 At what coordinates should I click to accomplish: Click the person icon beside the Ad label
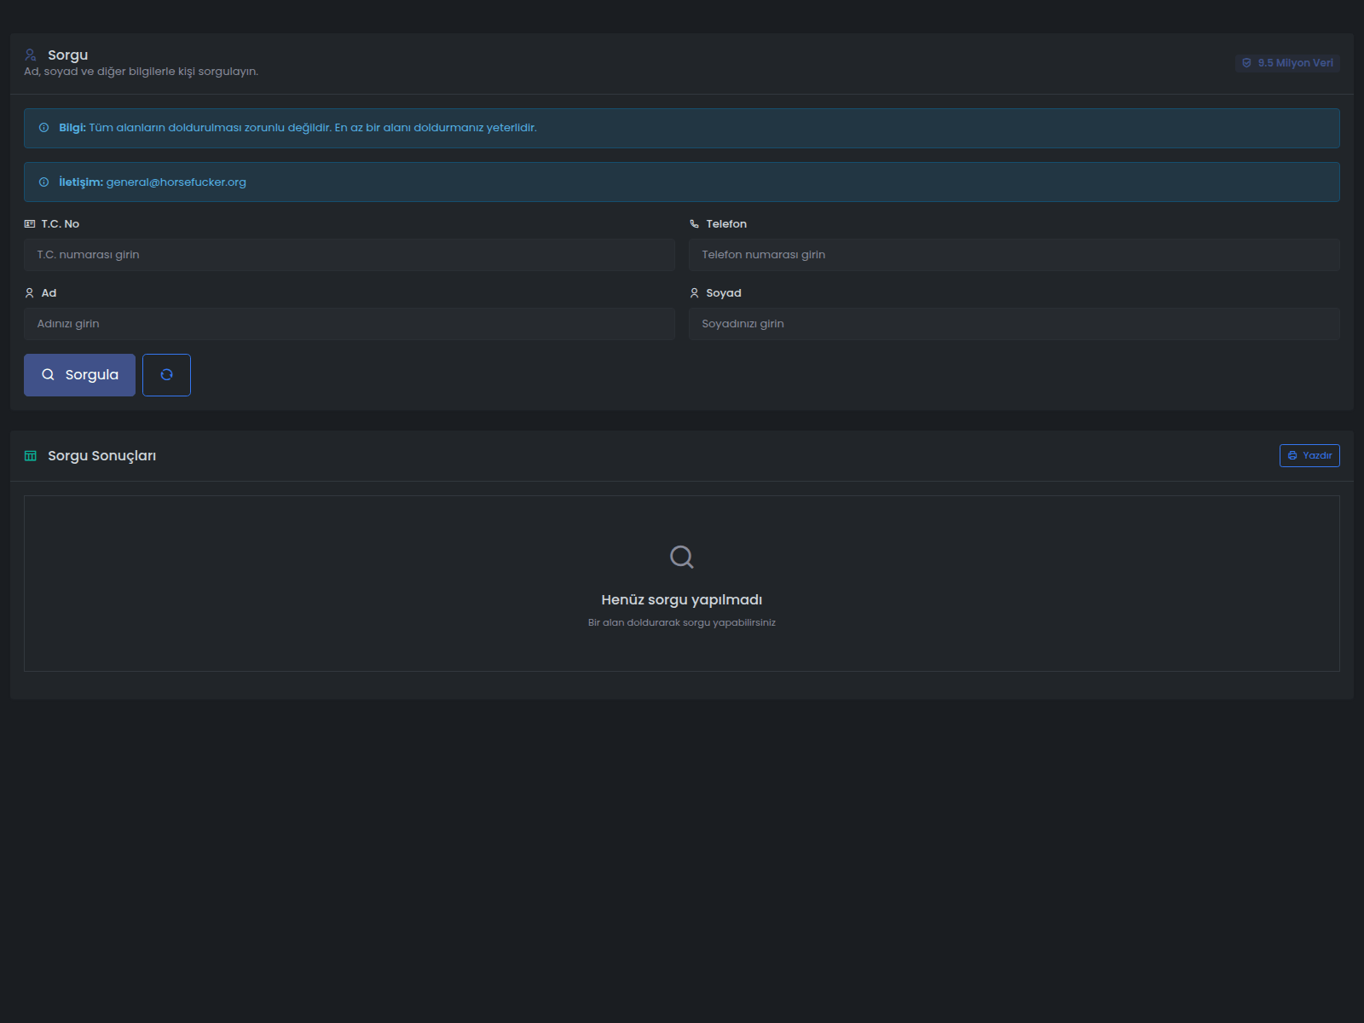pos(30,292)
